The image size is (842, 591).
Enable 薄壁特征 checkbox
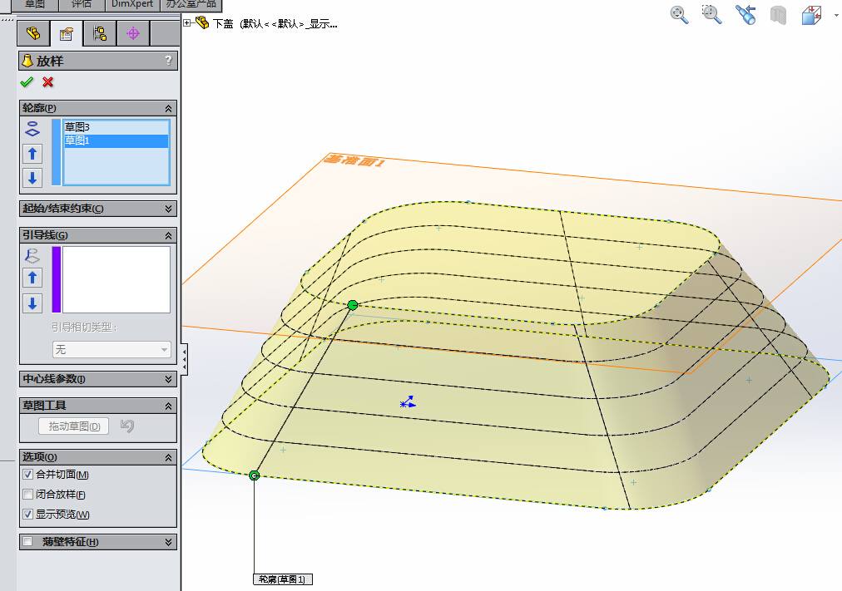28,541
